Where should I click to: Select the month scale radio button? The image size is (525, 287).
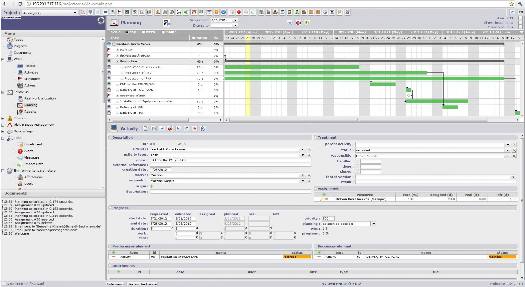[x=163, y=32]
